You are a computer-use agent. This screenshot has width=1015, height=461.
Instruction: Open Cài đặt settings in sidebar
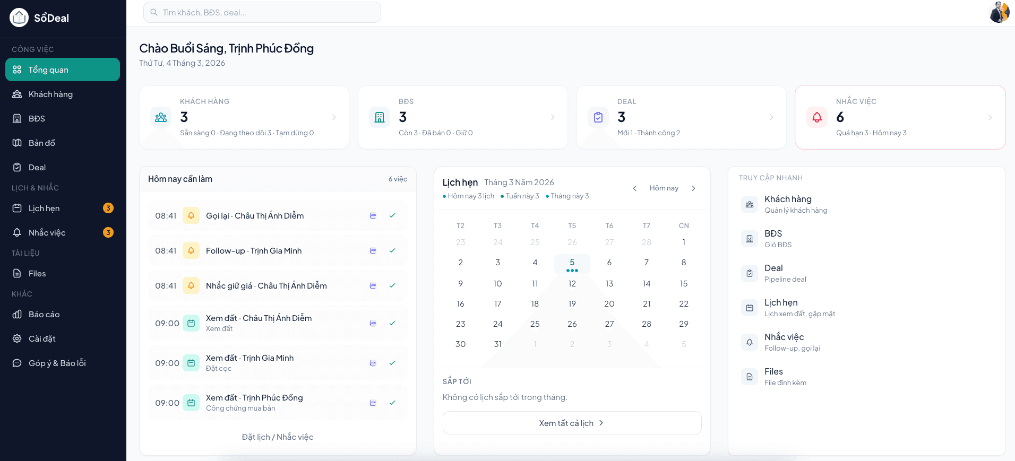click(41, 338)
